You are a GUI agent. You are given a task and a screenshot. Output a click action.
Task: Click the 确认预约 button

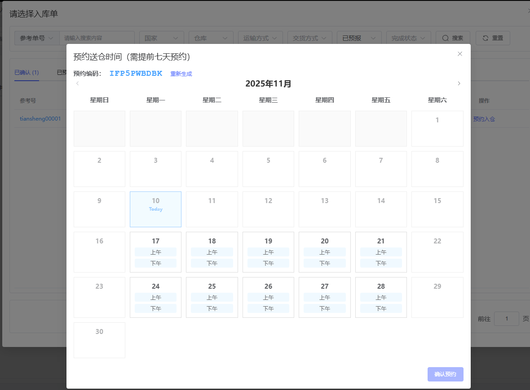click(x=445, y=374)
